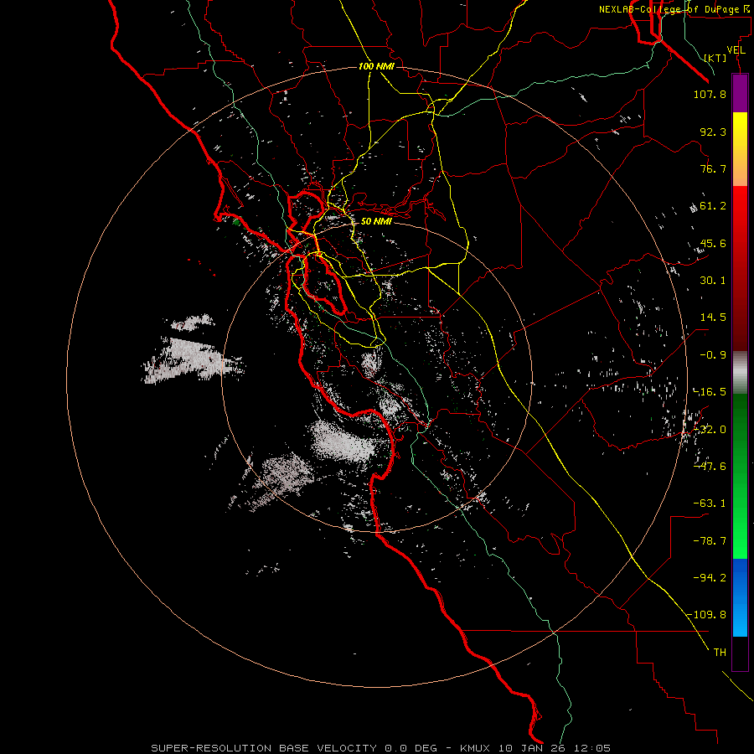Click the 45.6 legend value

coord(713,243)
